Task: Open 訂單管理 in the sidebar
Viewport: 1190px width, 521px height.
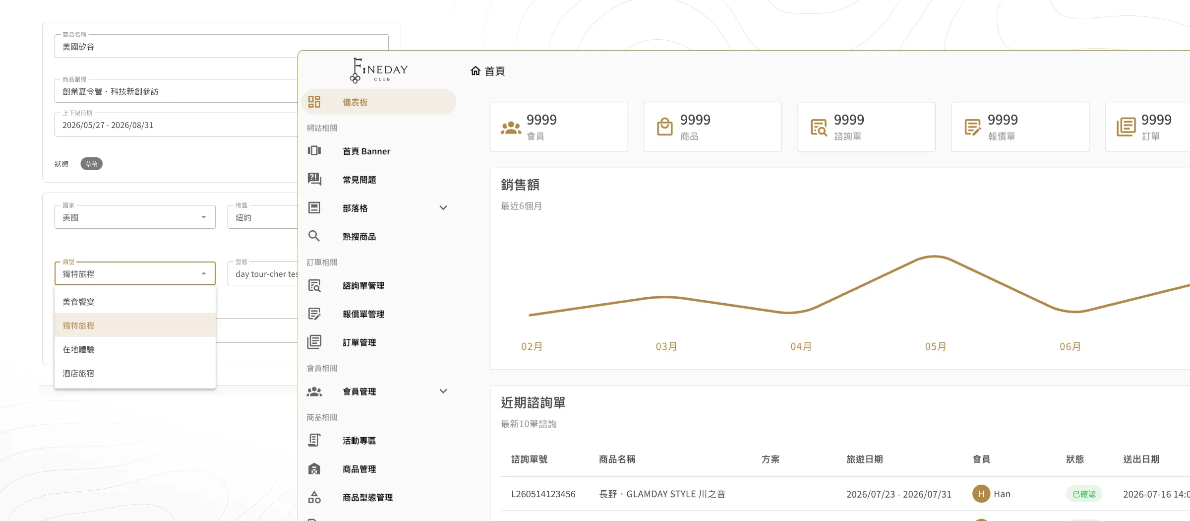Action: 378,342
